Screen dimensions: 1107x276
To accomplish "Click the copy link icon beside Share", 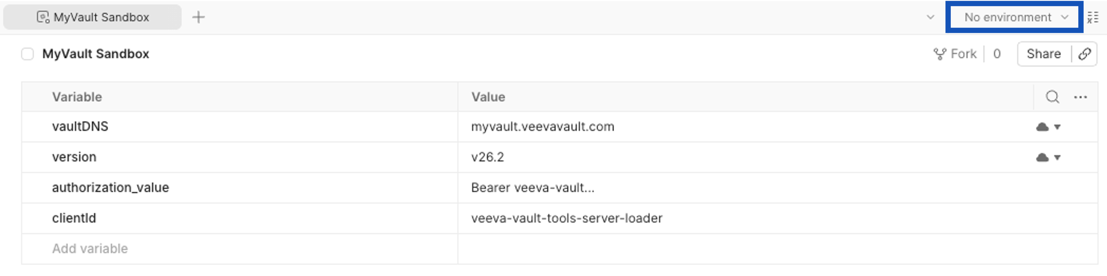I will [x=1085, y=54].
